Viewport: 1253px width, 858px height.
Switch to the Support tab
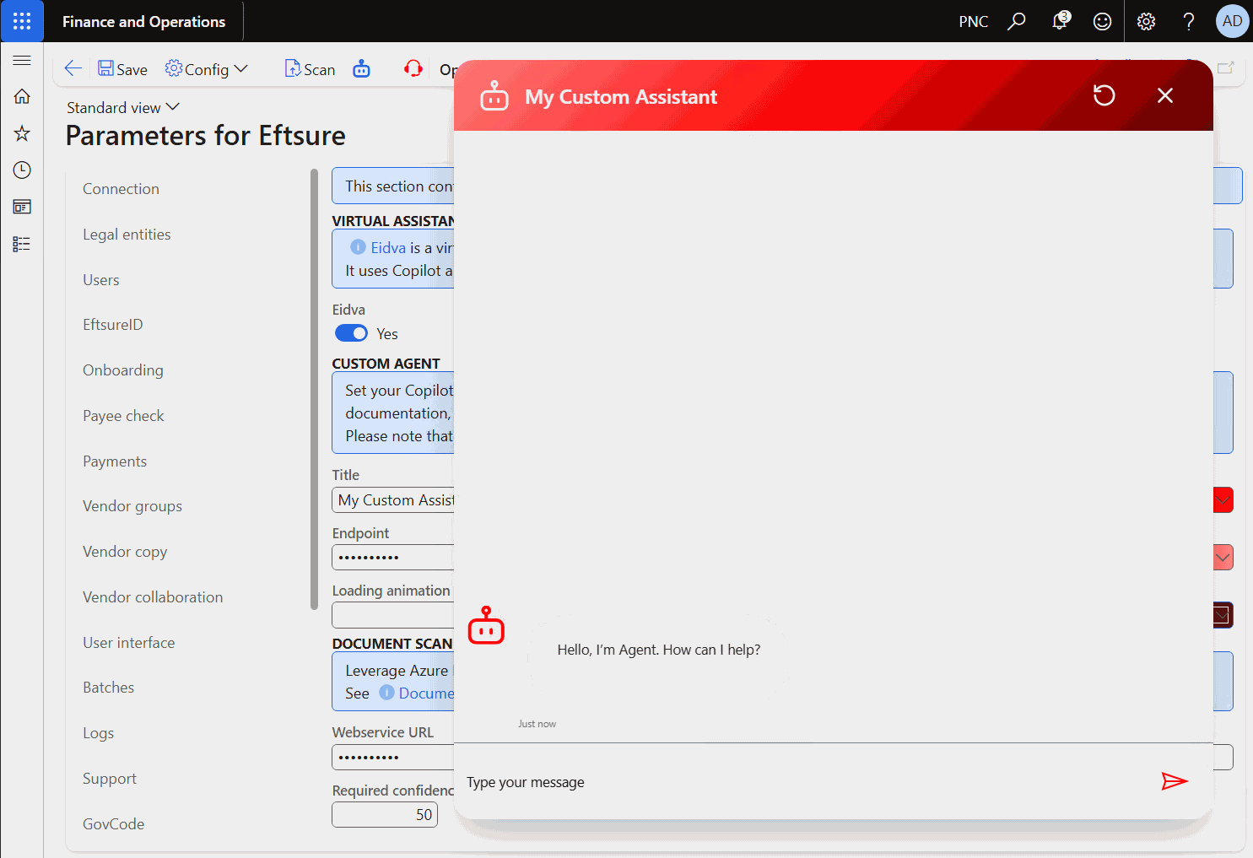pyautogui.click(x=110, y=779)
